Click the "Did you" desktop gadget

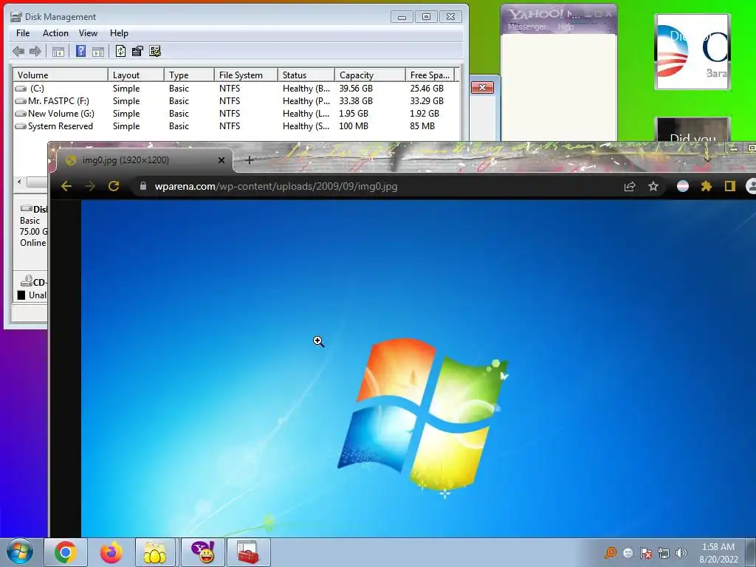click(693, 129)
